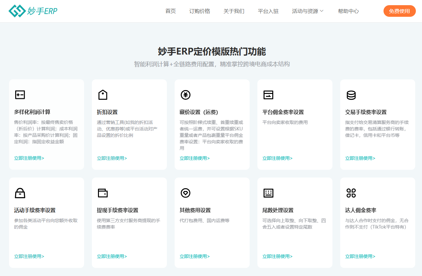Click 立即注册使用 under 其他费用设置

pos(195,256)
